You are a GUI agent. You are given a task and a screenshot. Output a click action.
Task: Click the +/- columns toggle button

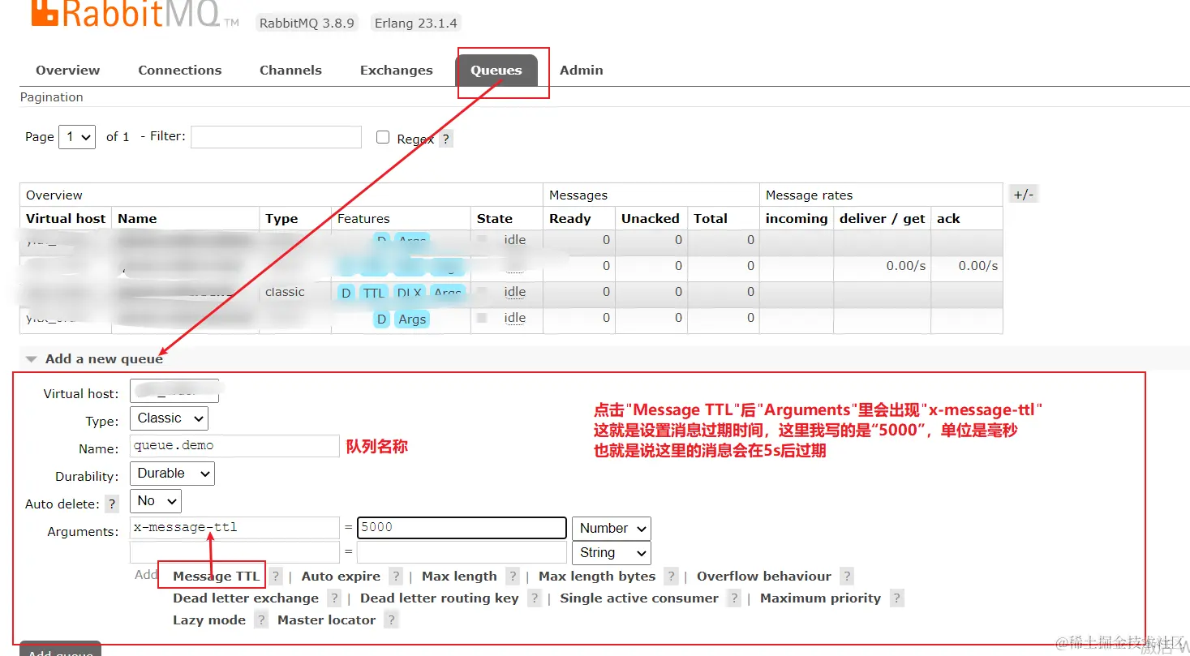(1024, 194)
